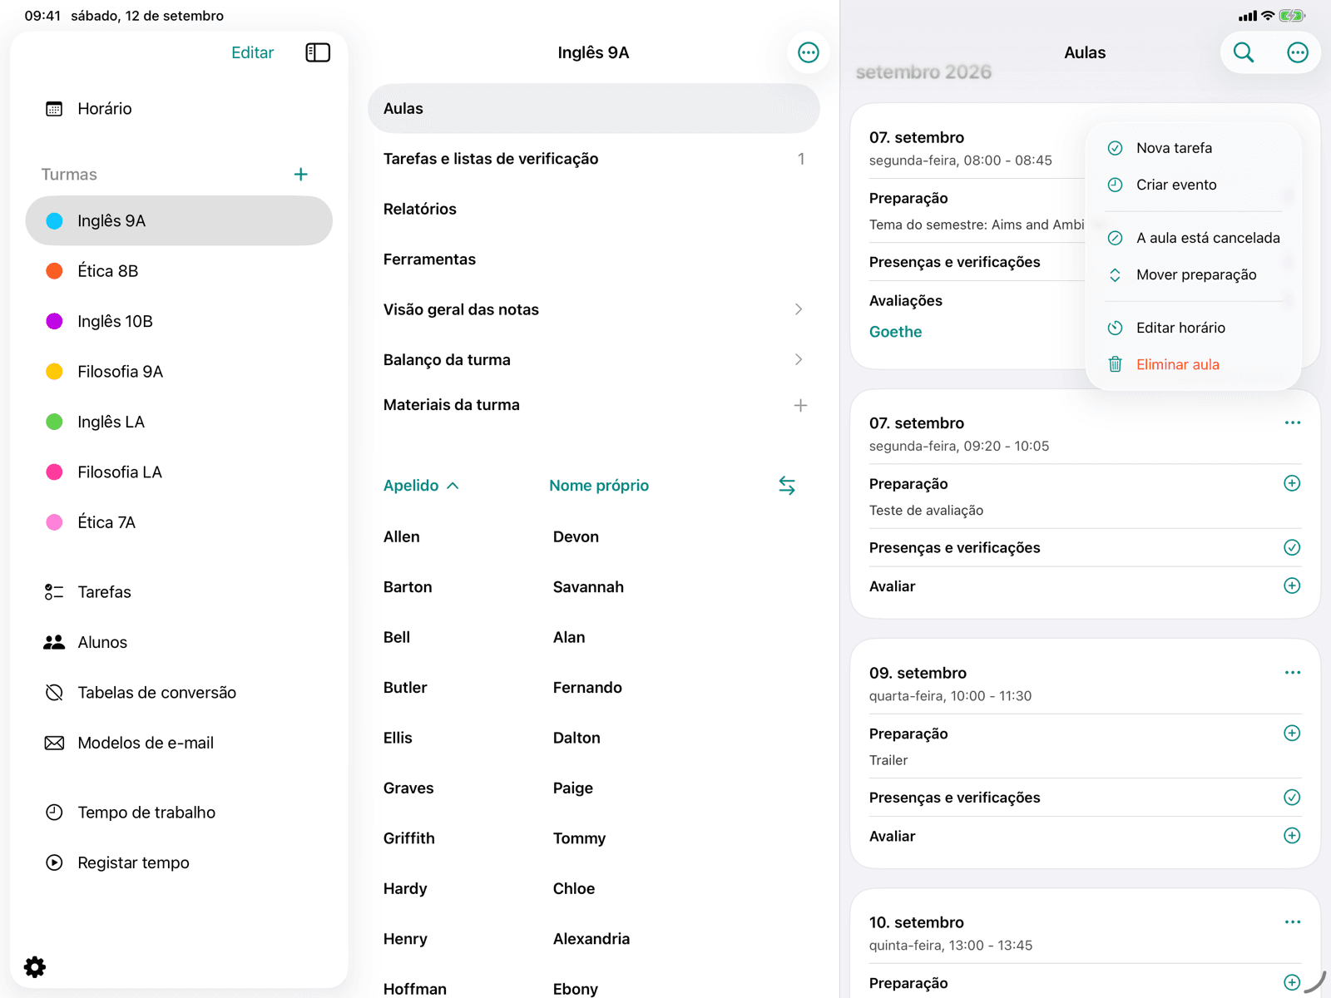
Task: Add preparation to Teste de avaliação lesson
Action: tap(1292, 483)
